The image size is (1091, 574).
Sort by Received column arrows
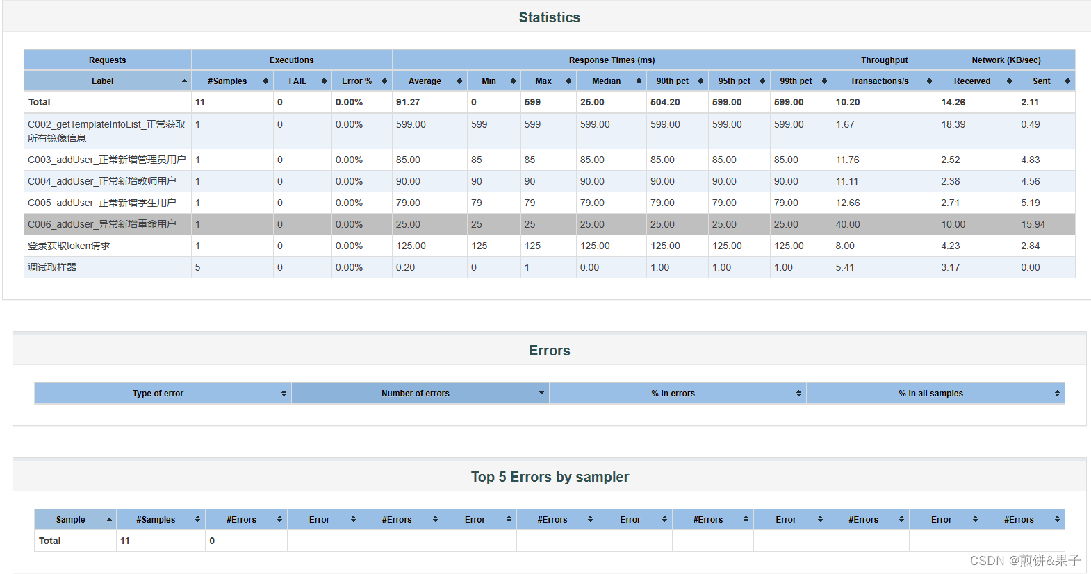[x=1009, y=81]
